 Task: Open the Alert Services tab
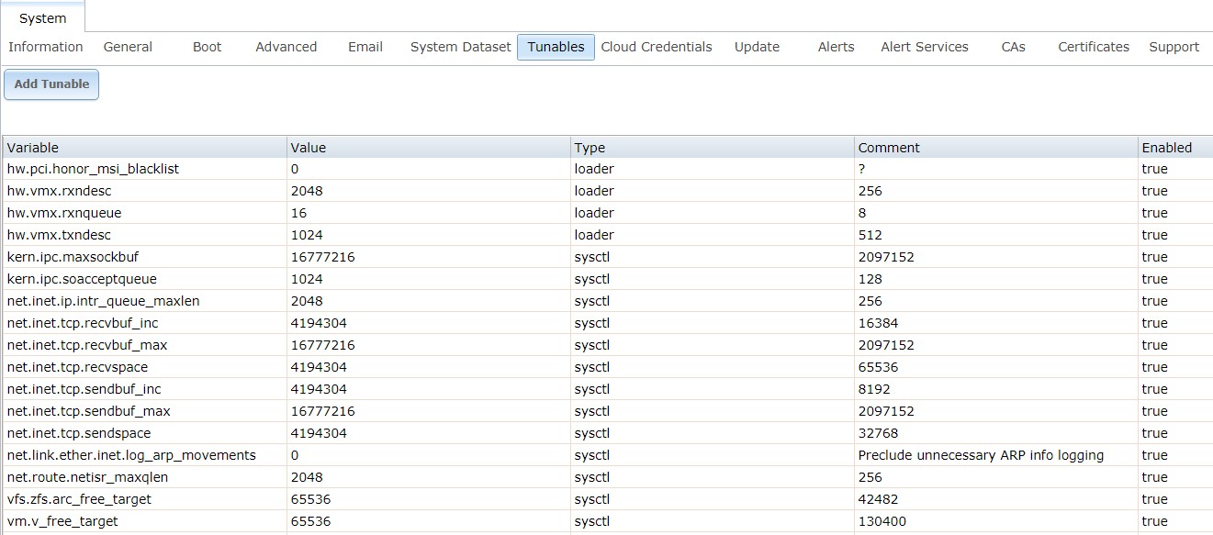(925, 47)
